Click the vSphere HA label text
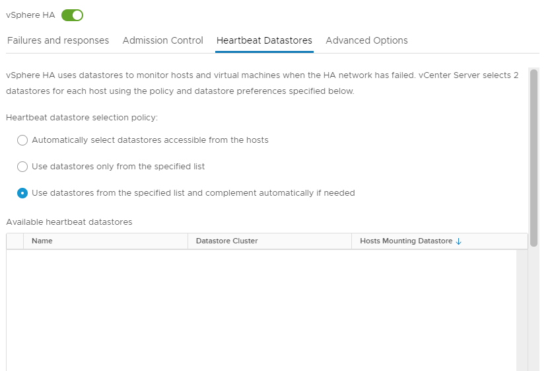Viewport: 554px width, 371px height. pyautogui.click(x=30, y=15)
